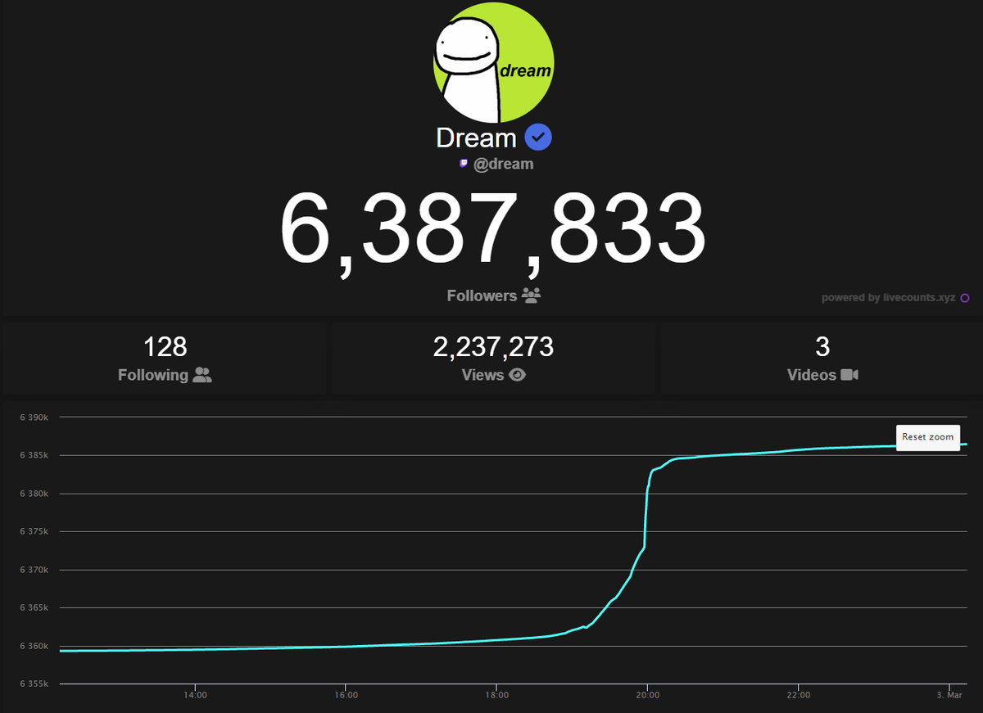Click the Twitch icon beside @dream
The width and height of the screenshot is (983, 713).
[x=464, y=164]
